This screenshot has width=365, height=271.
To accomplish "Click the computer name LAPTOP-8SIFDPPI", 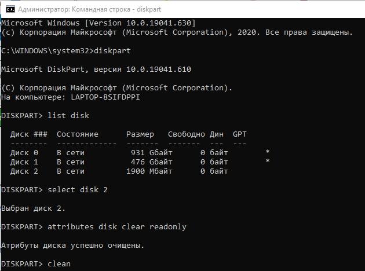I will coord(105,97).
